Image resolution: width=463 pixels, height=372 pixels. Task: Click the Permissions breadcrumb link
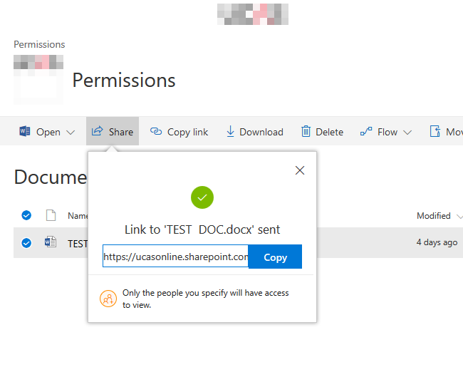[39, 44]
